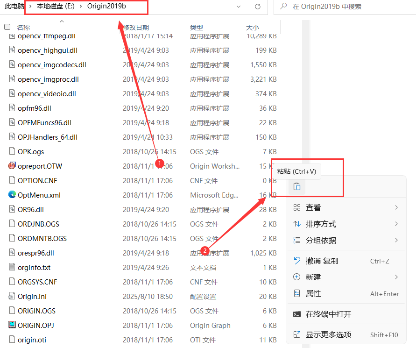This screenshot has height=348, width=416.
Task: Choose 显示更多选项 in the context menu
Action: (x=346, y=335)
